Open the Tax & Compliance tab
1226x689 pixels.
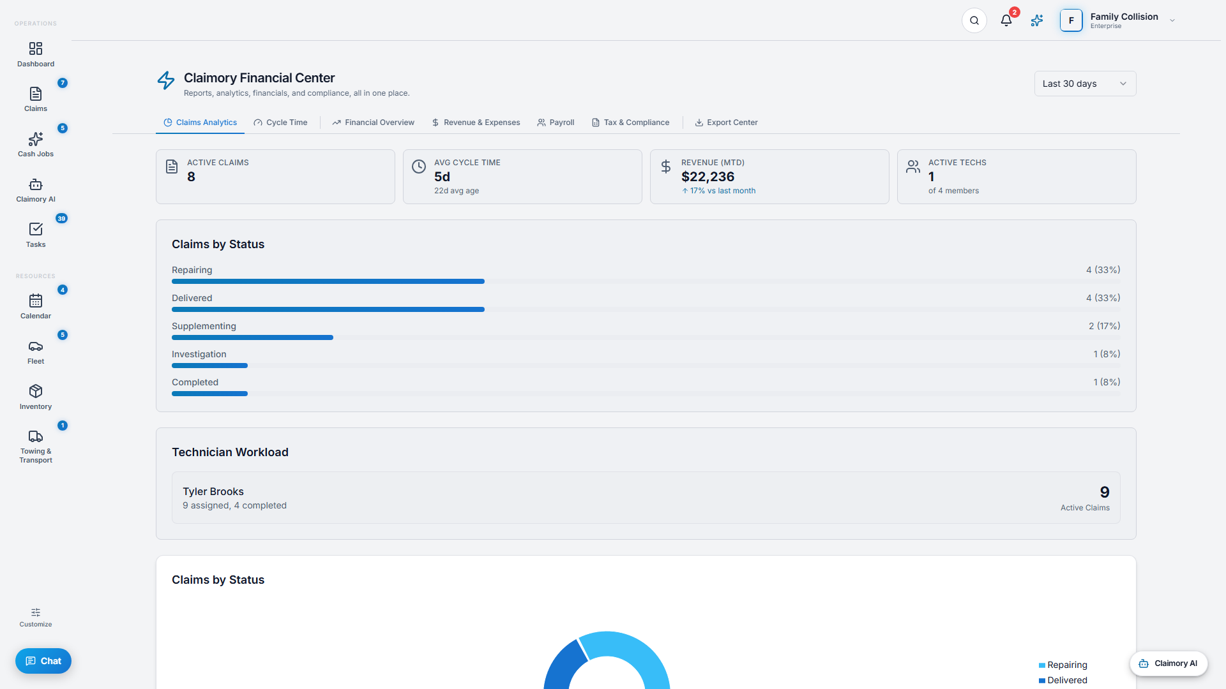tap(630, 122)
